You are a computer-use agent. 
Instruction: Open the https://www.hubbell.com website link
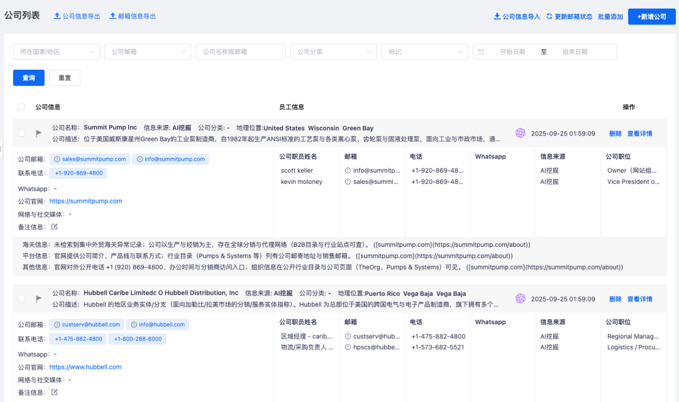[86, 367]
